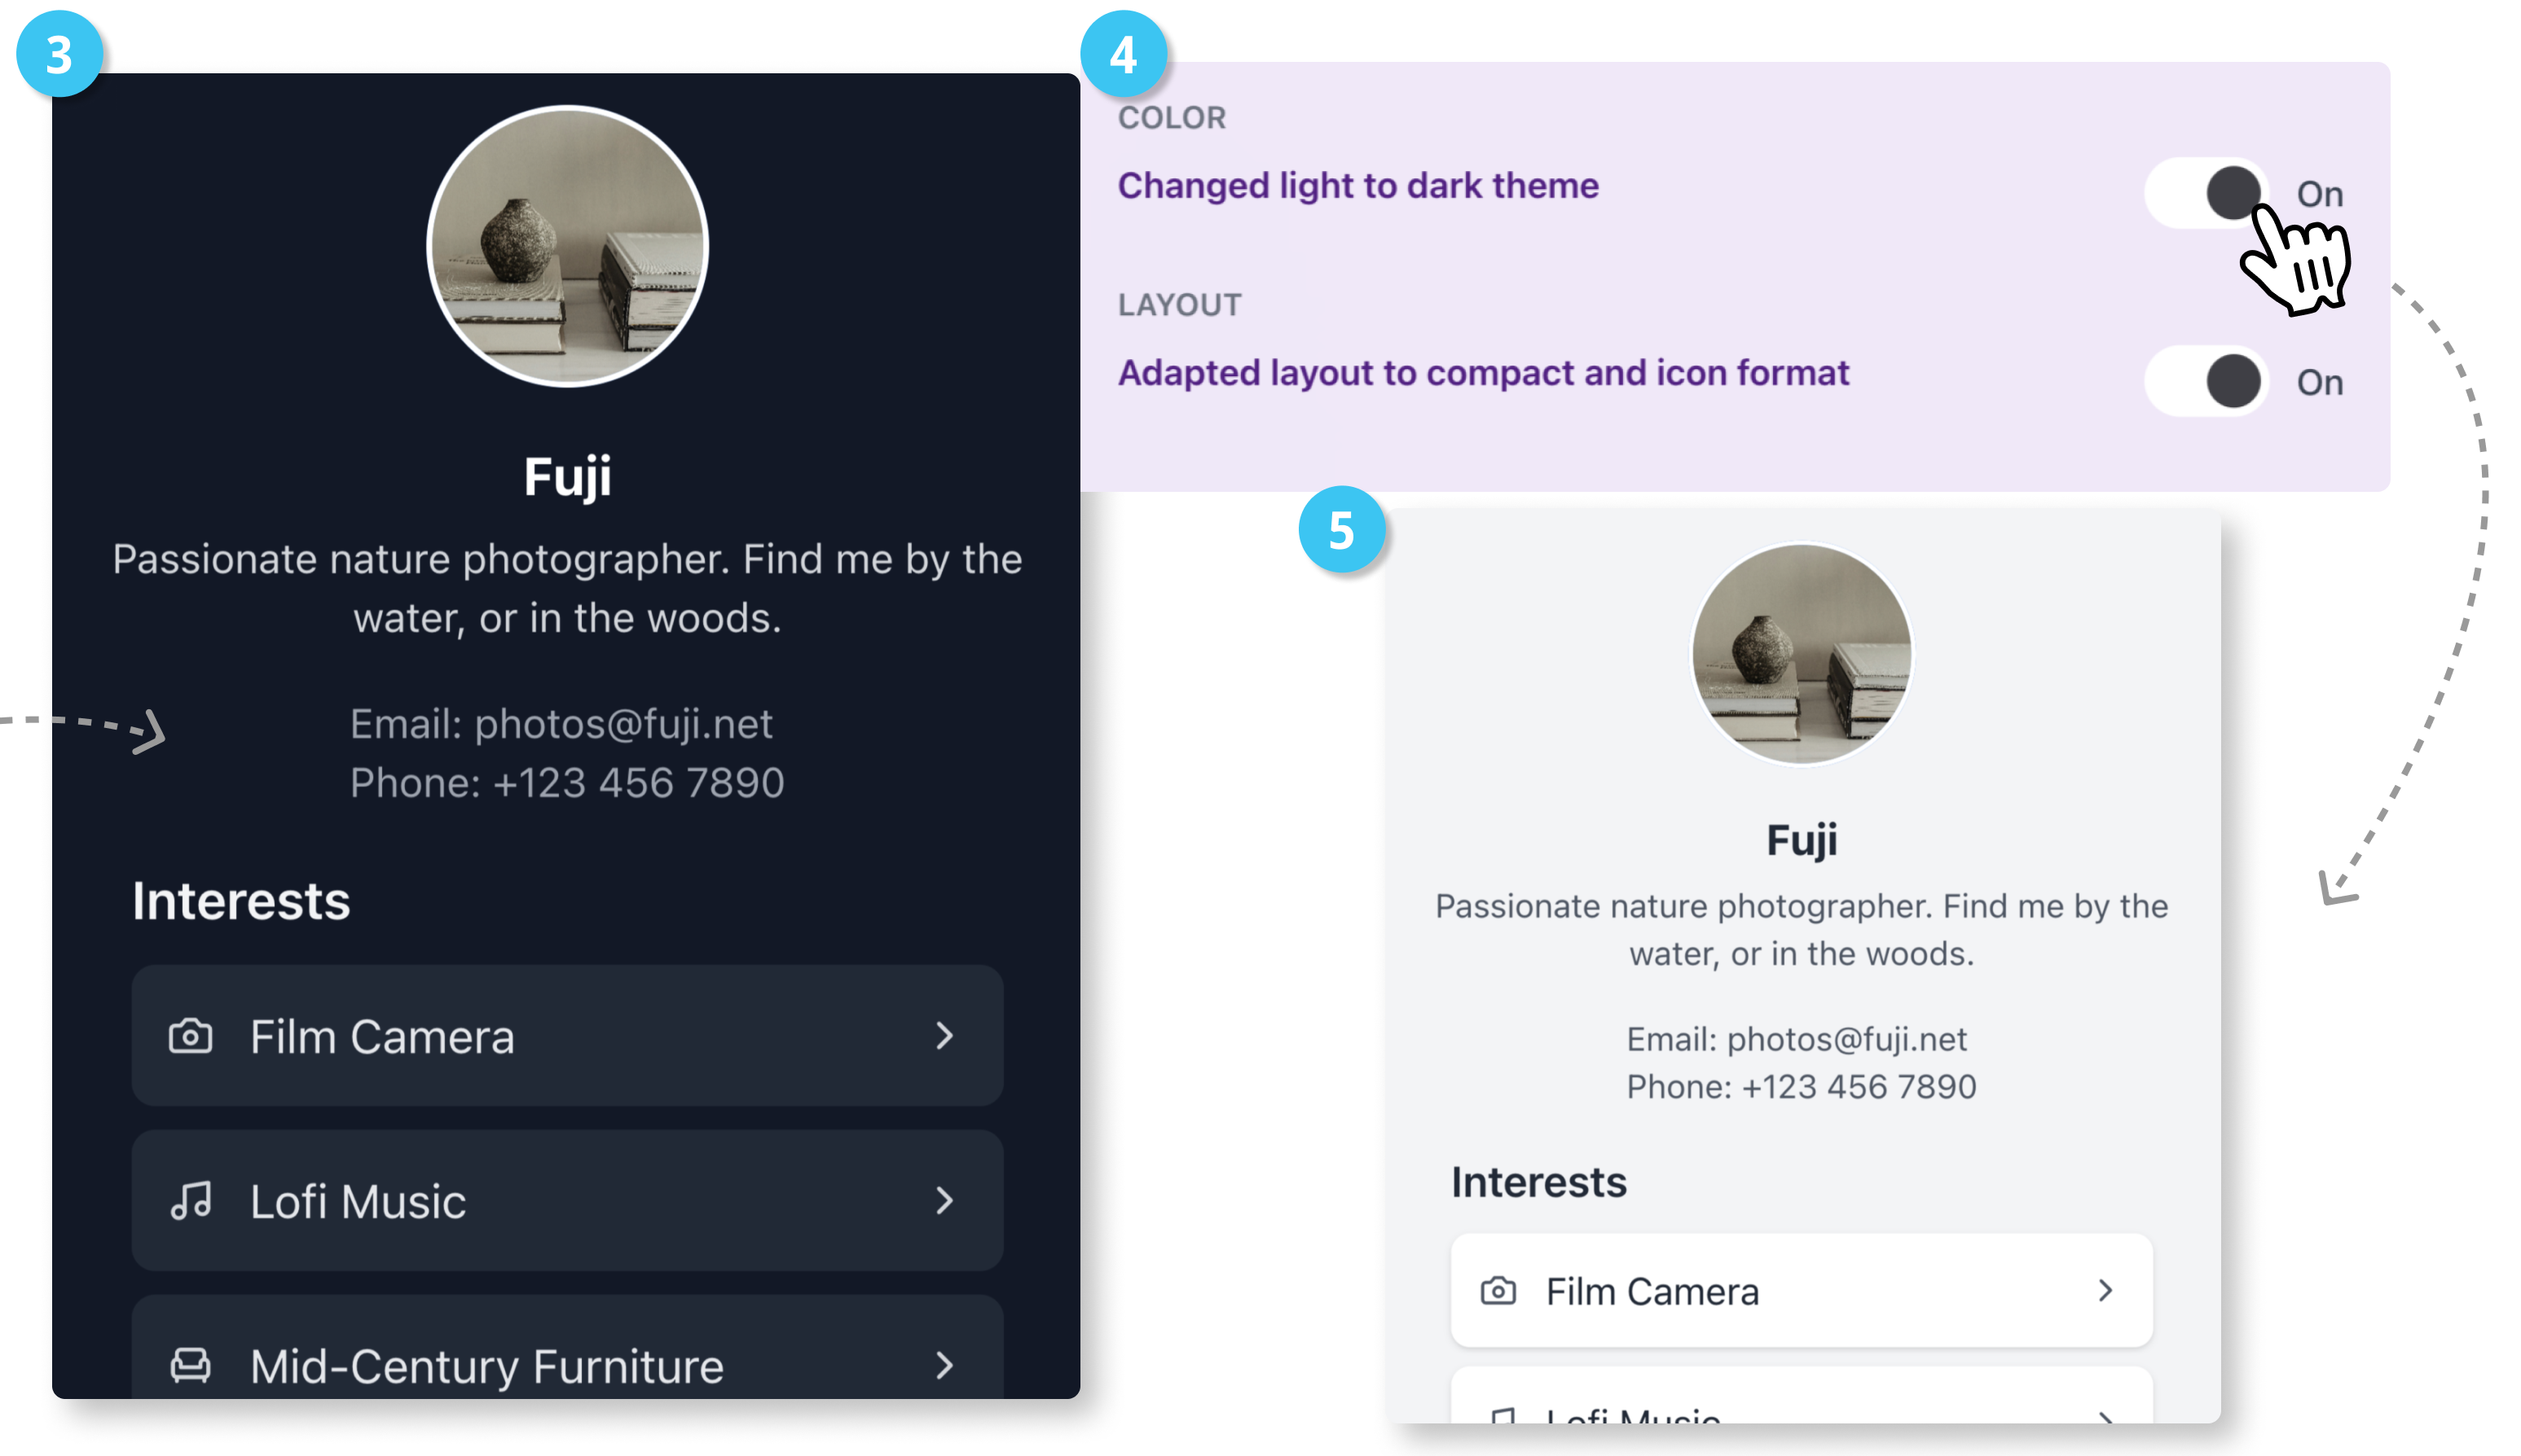Screen dimensions: 2521x1456
Task: Click the camera icon in dark card
Action: point(190,1036)
